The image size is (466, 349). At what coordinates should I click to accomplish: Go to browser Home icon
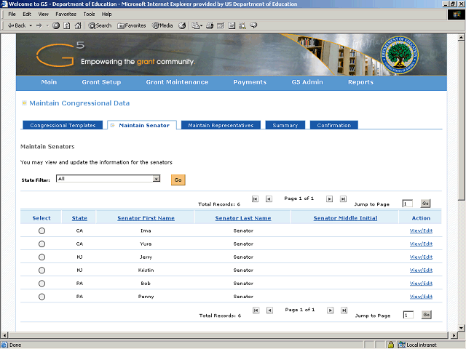pyautogui.click(x=78, y=25)
